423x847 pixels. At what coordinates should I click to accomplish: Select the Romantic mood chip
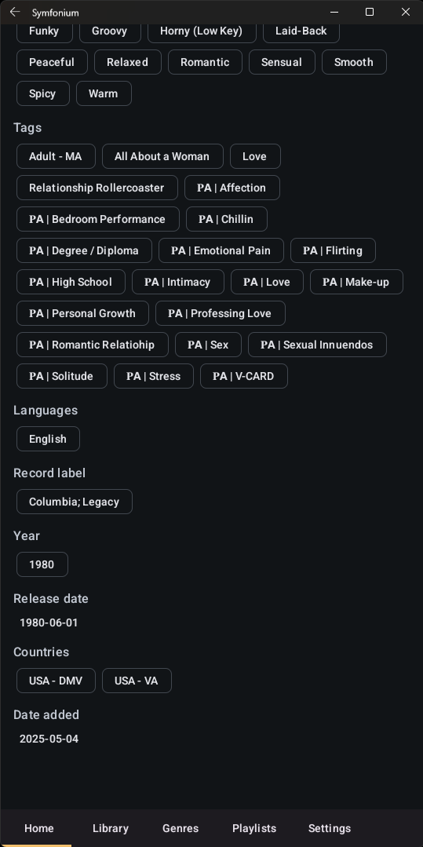tap(205, 62)
